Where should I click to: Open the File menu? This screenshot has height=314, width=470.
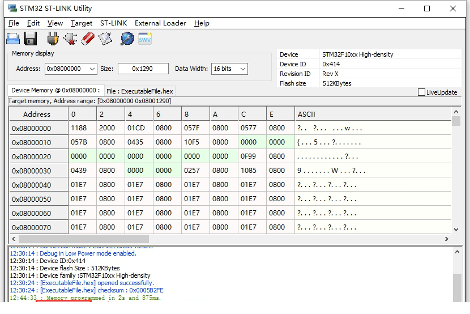click(14, 23)
